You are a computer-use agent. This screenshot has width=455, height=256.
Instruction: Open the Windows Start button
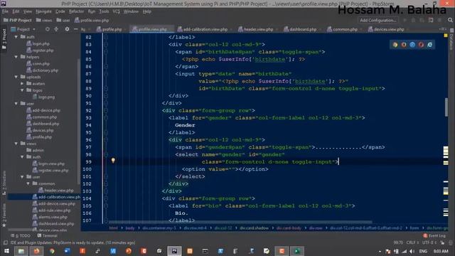pyautogui.click(x=6, y=251)
